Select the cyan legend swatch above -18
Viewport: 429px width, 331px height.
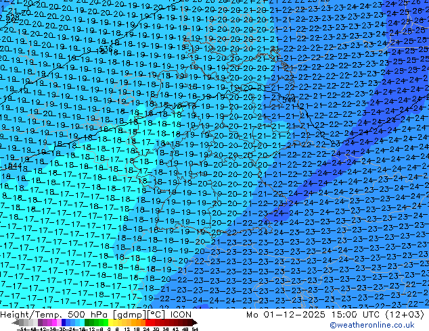[x=82, y=322]
